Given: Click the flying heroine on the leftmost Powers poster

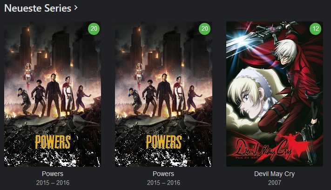Looking at the screenshot, I should point(28,74).
